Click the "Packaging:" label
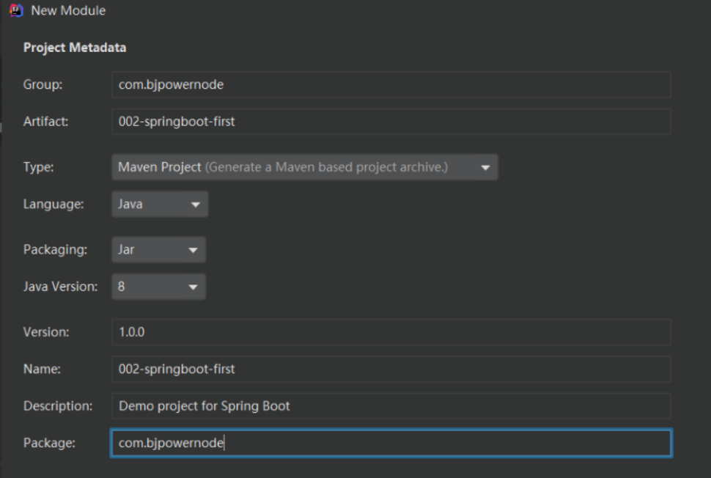711x478 pixels. tap(55, 250)
